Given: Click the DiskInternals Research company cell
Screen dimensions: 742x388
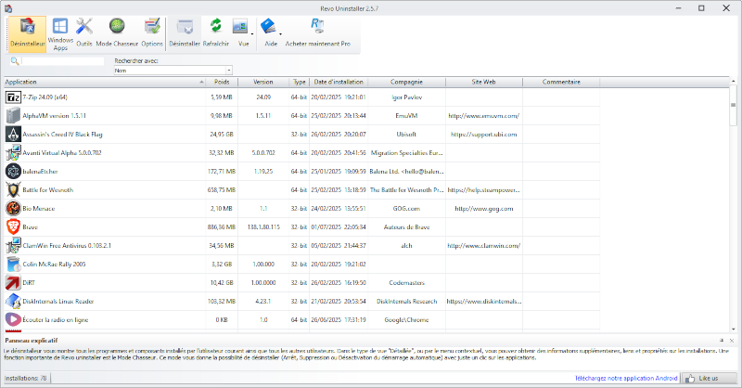Looking at the screenshot, I should click(406, 302).
